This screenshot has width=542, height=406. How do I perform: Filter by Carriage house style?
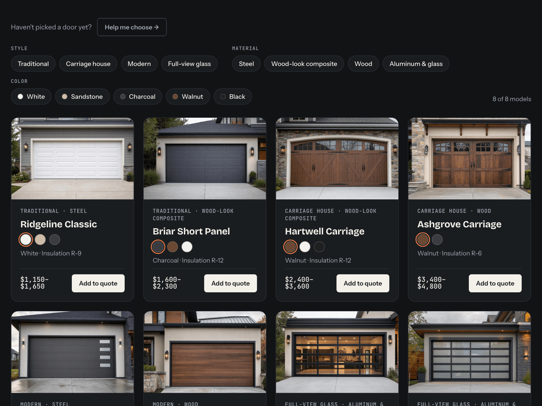(88, 64)
